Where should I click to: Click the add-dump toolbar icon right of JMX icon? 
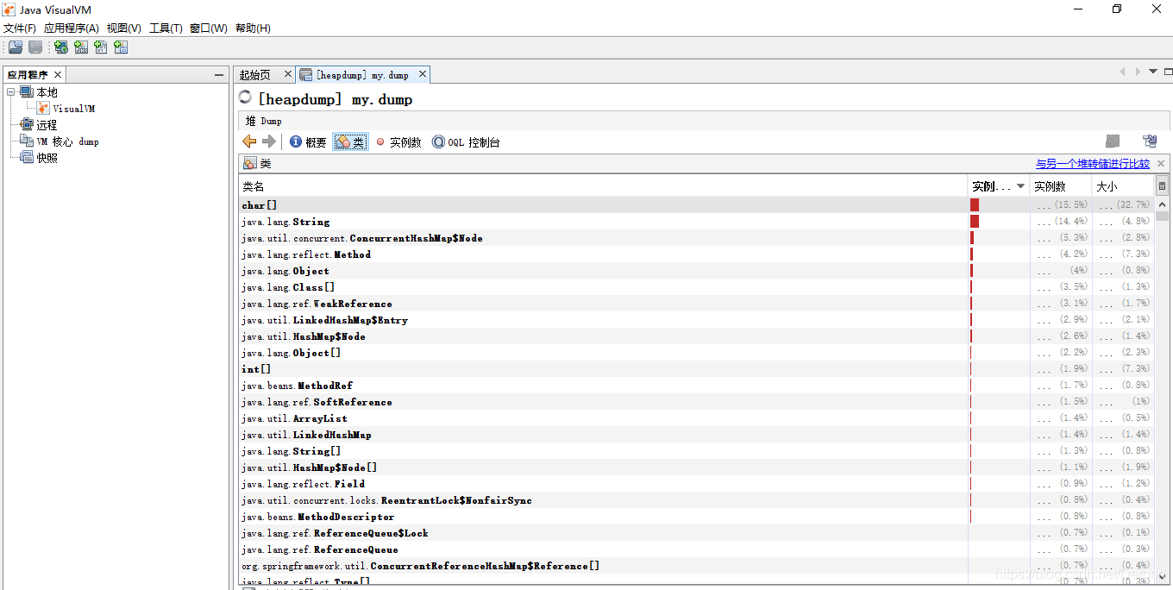101,47
